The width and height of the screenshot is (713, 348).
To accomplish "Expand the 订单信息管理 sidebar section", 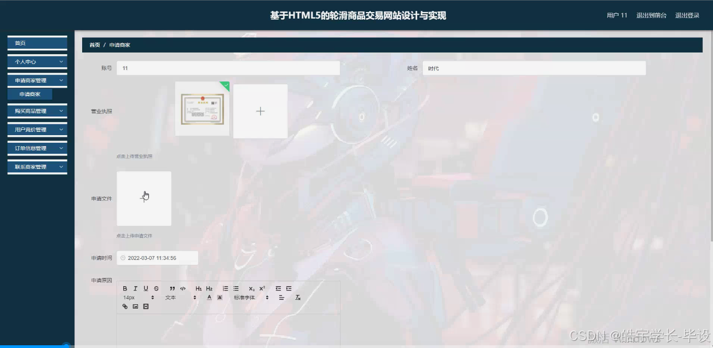I will click(x=37, y=148).
